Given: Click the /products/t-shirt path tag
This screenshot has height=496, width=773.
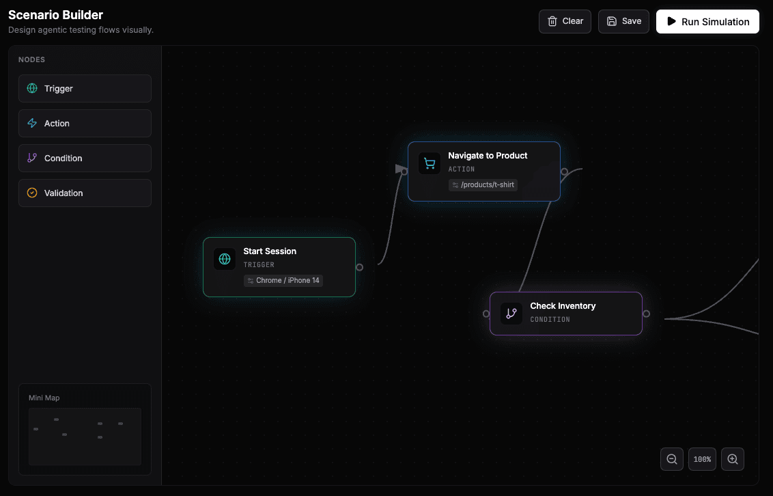Looking at the screenshot, I should 483,185.
